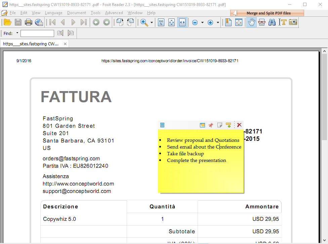Toggle the Hand tool
328x244 pixels.
coord(251,22)
